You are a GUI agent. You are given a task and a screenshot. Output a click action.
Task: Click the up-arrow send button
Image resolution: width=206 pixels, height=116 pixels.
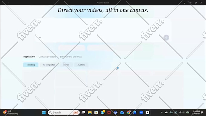pos(166,38)
